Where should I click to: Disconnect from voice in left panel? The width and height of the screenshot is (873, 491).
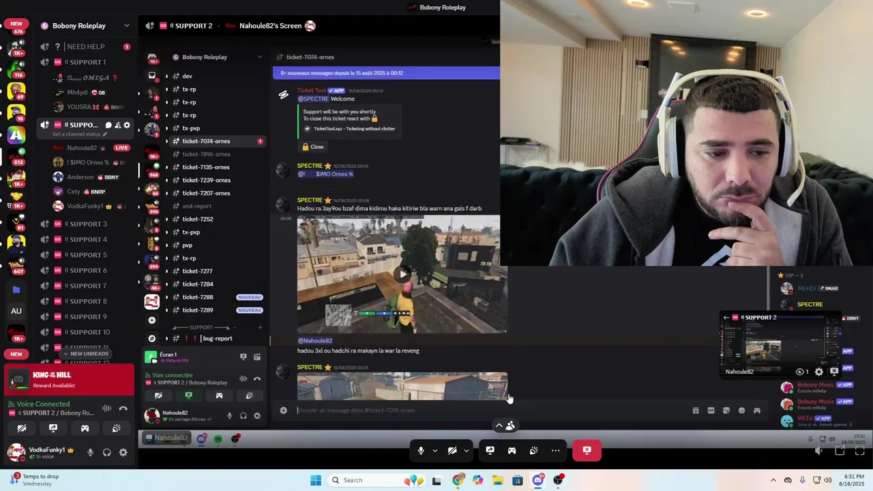pyautogui.click(x=123, y=408)
